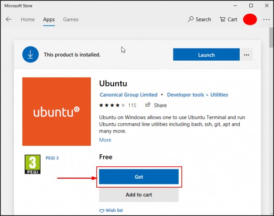The width and height of the screenshot is (274, 216).
Task: Open the Developer tools category link
Action: pos(185,95)
